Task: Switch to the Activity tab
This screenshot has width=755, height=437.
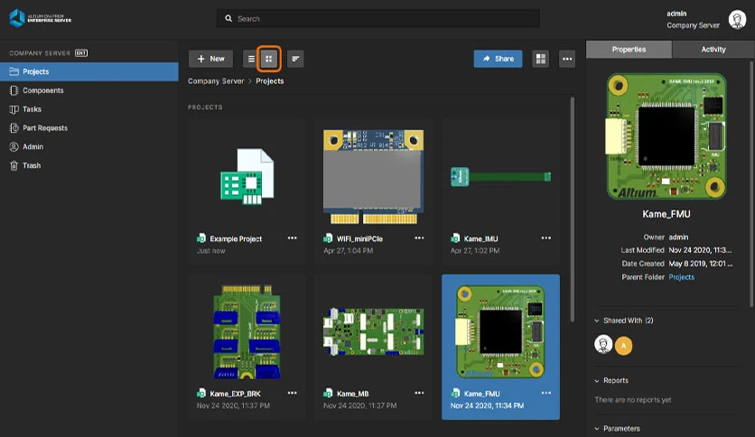Action: pyautogui.click(x=713, y=49)
